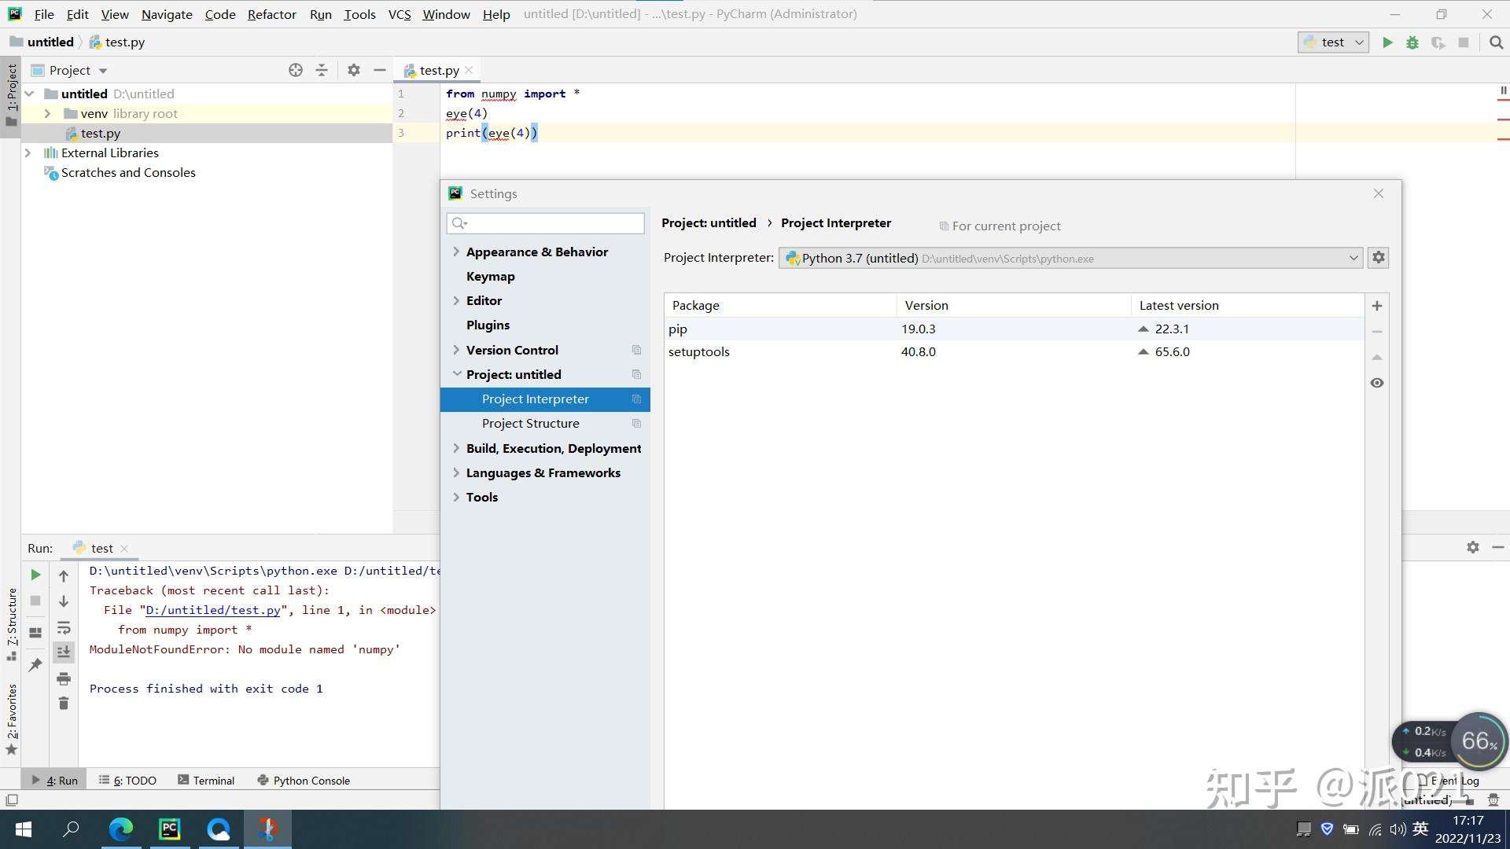Open the Project Interpreter dropdown
The width and height of the screenshot is (1510, 849).
click(1070, 258)
